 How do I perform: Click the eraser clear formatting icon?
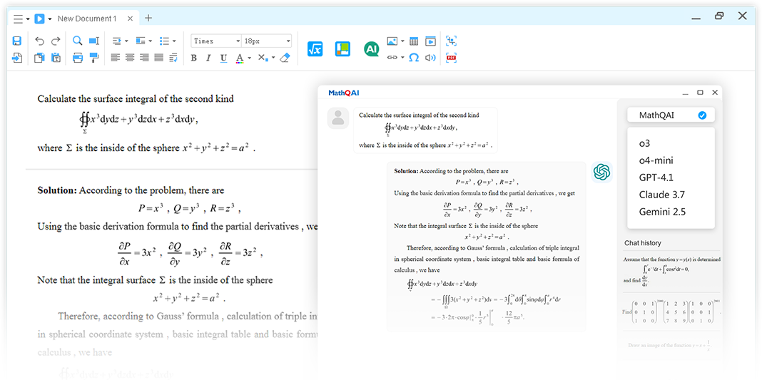pos(285,58)
